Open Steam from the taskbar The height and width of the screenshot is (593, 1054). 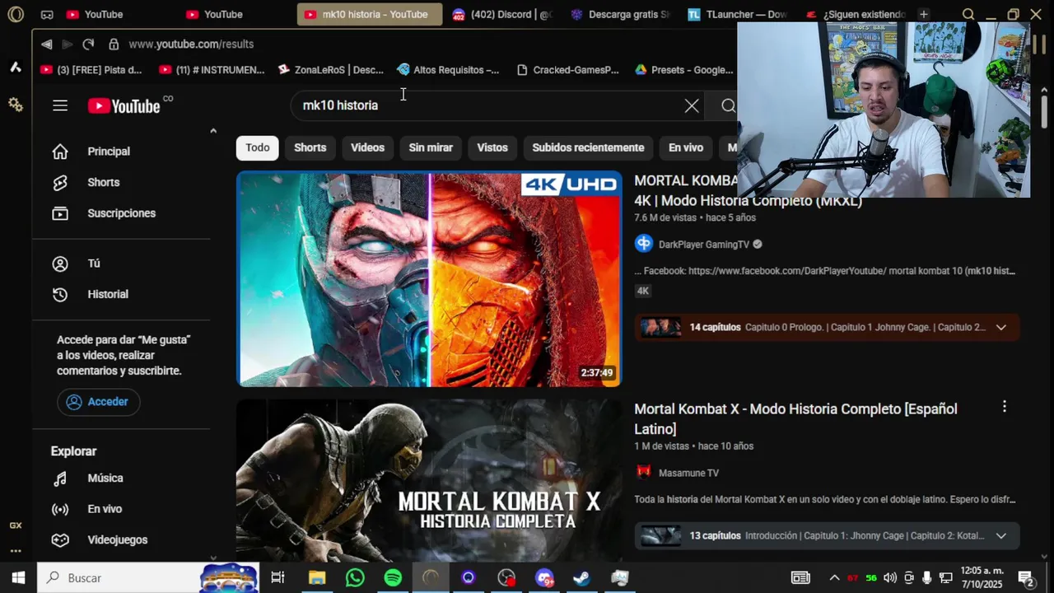tap(582, 577)
